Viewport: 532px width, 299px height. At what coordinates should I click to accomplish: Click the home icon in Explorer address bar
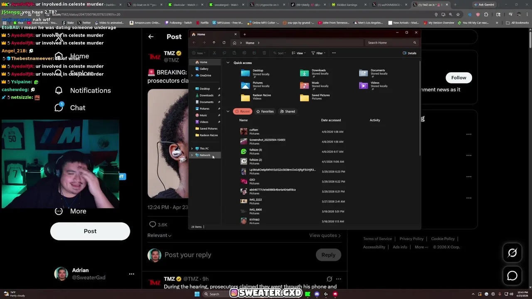pos(234,43)
